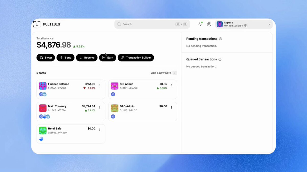Open Finance Balance options menu
The image size is (307, 172).
point(100,85)
